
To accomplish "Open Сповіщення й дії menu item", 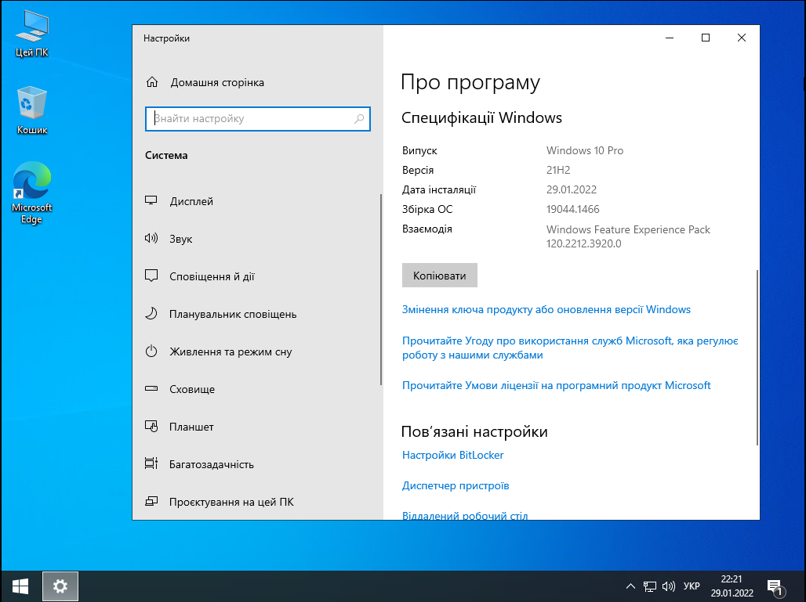I will (212, 276).
